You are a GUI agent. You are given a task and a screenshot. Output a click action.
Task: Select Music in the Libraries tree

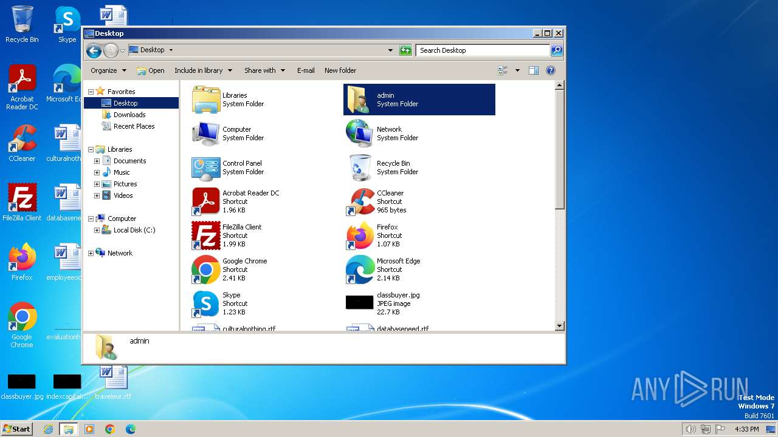click(122, 172)
